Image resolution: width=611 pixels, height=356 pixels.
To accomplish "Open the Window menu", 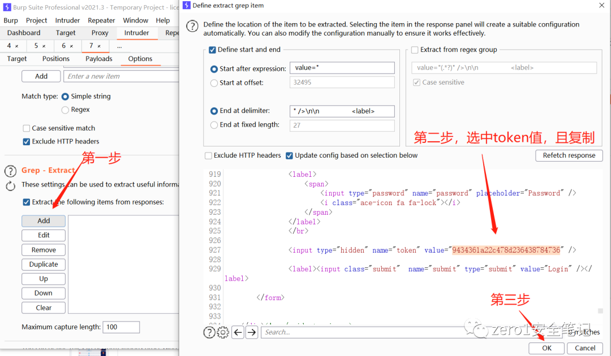I will pos(136,20).
